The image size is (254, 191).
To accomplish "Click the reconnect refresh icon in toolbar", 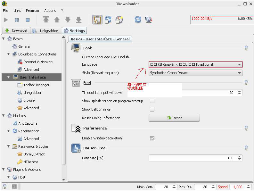I will coord(138,20).
